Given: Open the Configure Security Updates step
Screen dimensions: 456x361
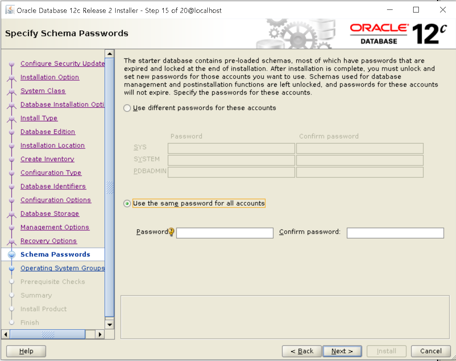Looking at the screenshot, I should (63, 64).
